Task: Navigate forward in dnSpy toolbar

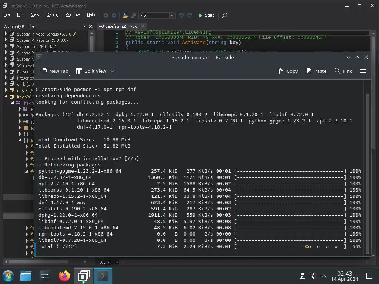Action: [x=114, y=16]
